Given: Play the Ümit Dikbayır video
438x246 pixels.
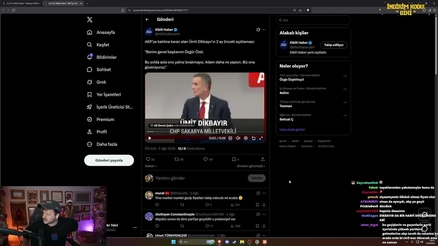Looking at the screenshot, I should pyautogui.click(x=150, y=138).
